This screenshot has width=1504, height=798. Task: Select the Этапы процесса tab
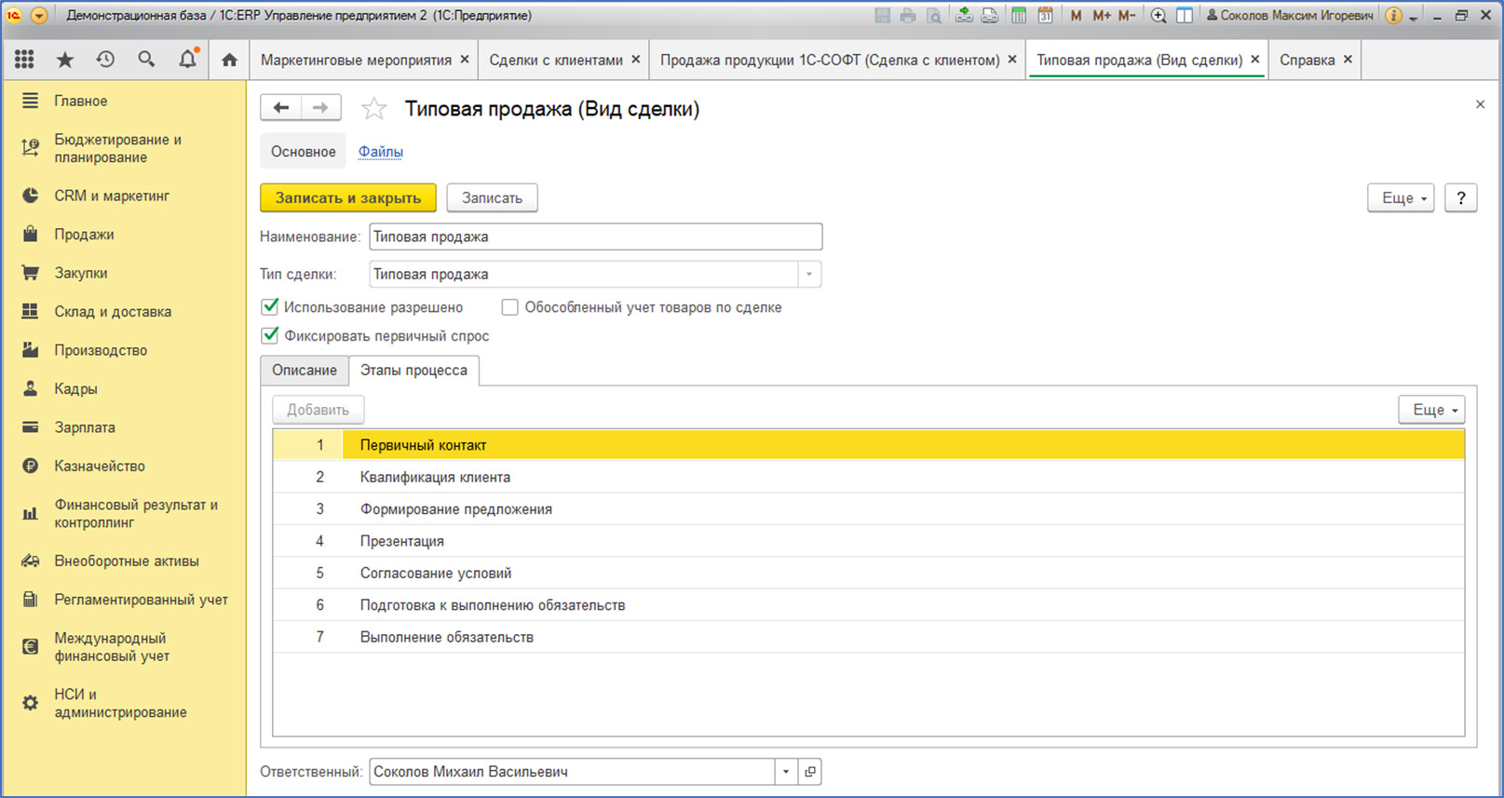[x=413, y=371]
